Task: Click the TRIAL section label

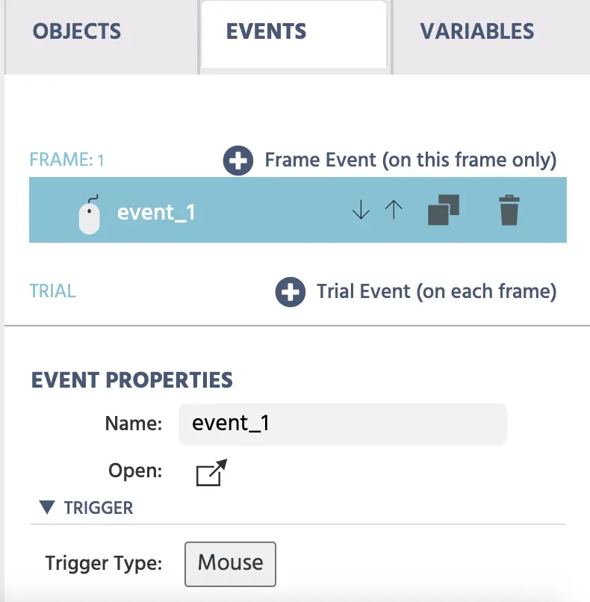Action: tap(52, 291)
